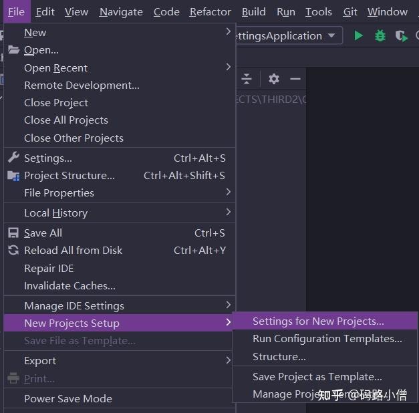
Task: Start debugging with the bug icon
Action: [x=380, y=35]
